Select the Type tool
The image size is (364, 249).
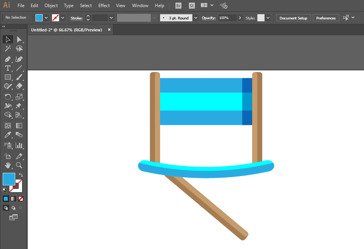[7, 68]
